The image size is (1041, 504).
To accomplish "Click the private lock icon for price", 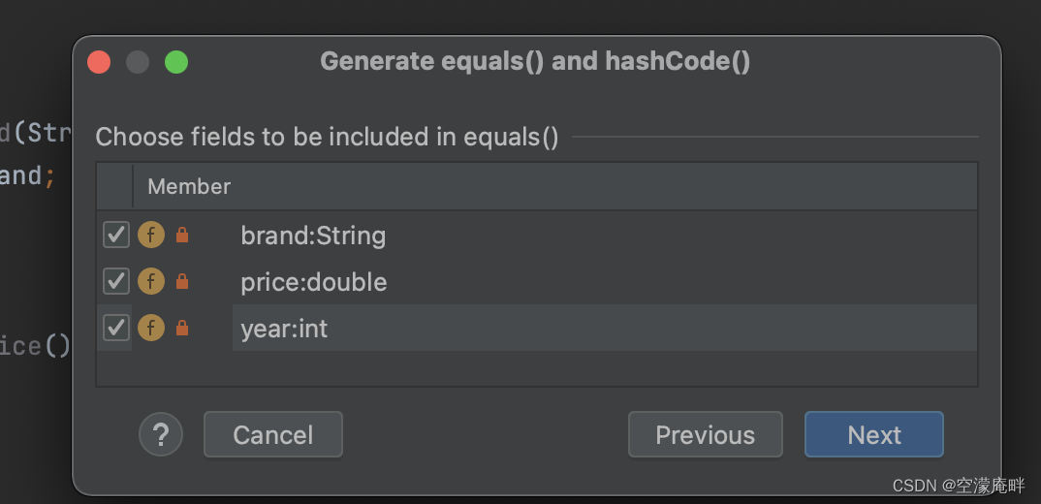I will (x=182, y=282).
